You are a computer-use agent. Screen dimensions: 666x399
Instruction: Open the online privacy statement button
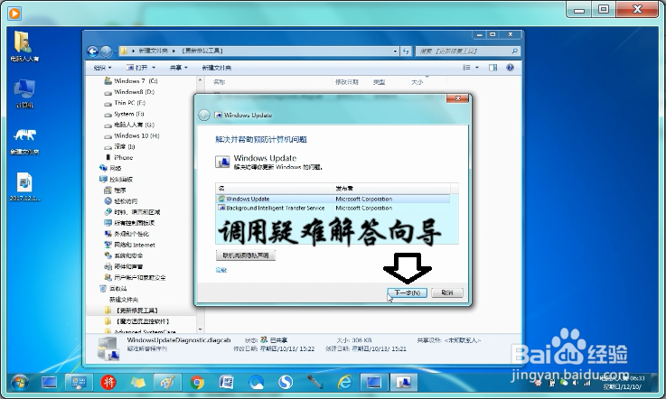246,255
